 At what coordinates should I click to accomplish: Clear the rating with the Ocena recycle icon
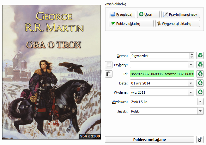200,55
